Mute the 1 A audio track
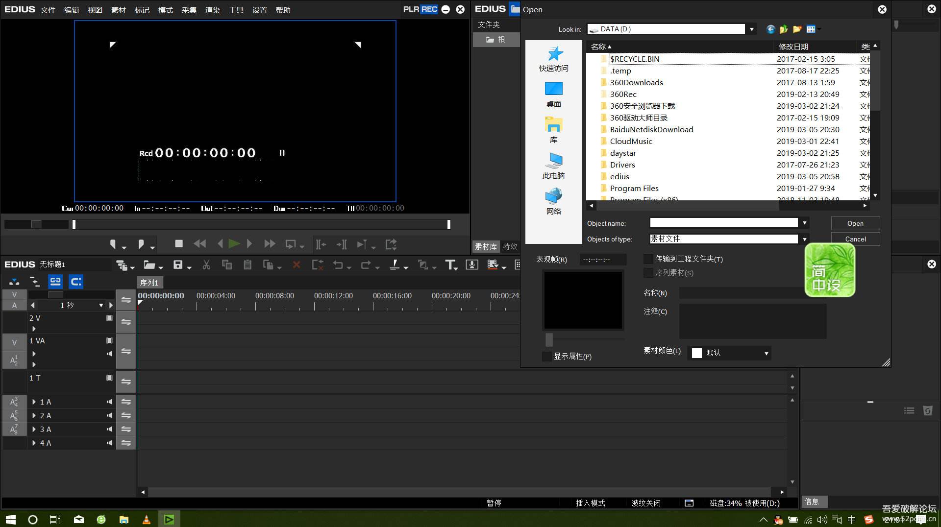Screen dimensions: 941x527 point(109,402)
